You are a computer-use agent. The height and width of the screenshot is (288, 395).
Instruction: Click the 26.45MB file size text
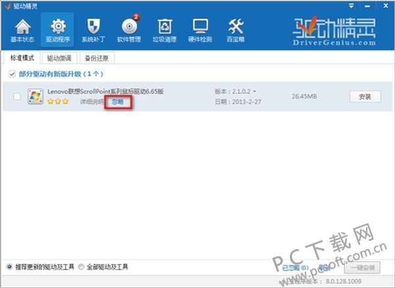tap(304, 97)
